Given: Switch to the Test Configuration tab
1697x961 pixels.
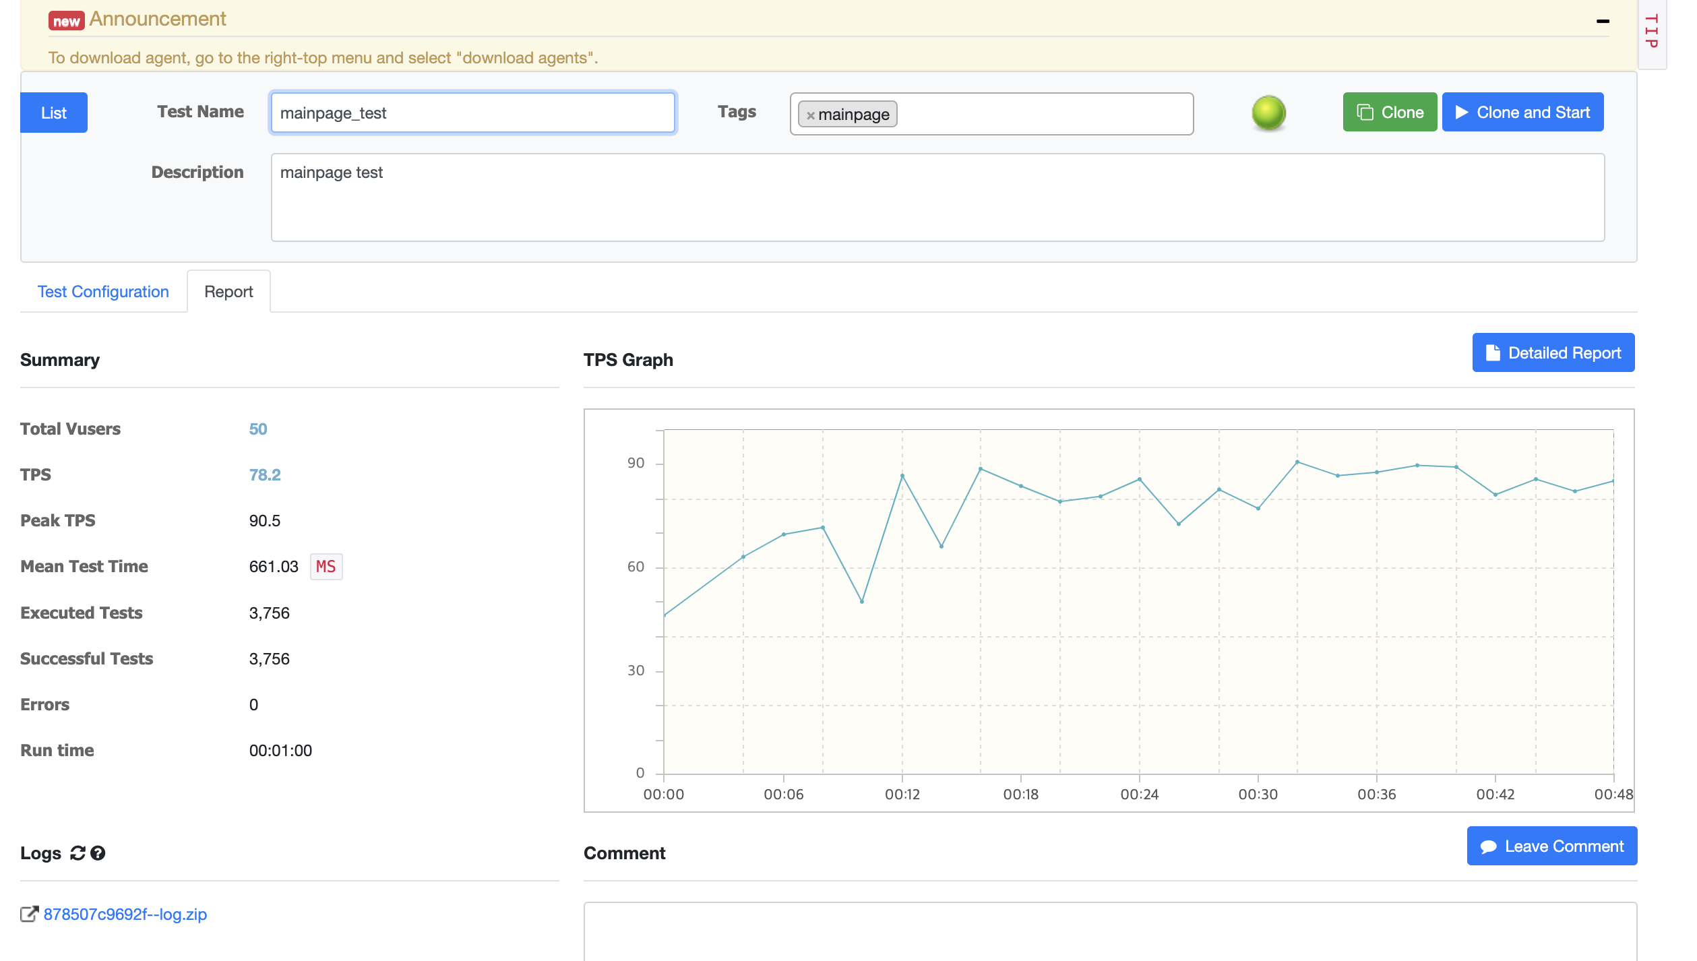Looking at the screenshot, I should 103,292.
